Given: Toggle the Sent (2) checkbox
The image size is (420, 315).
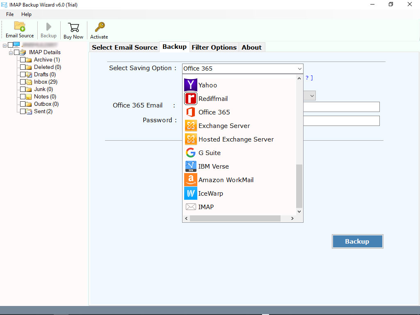Looking at the screenshot, I should 23,111.
